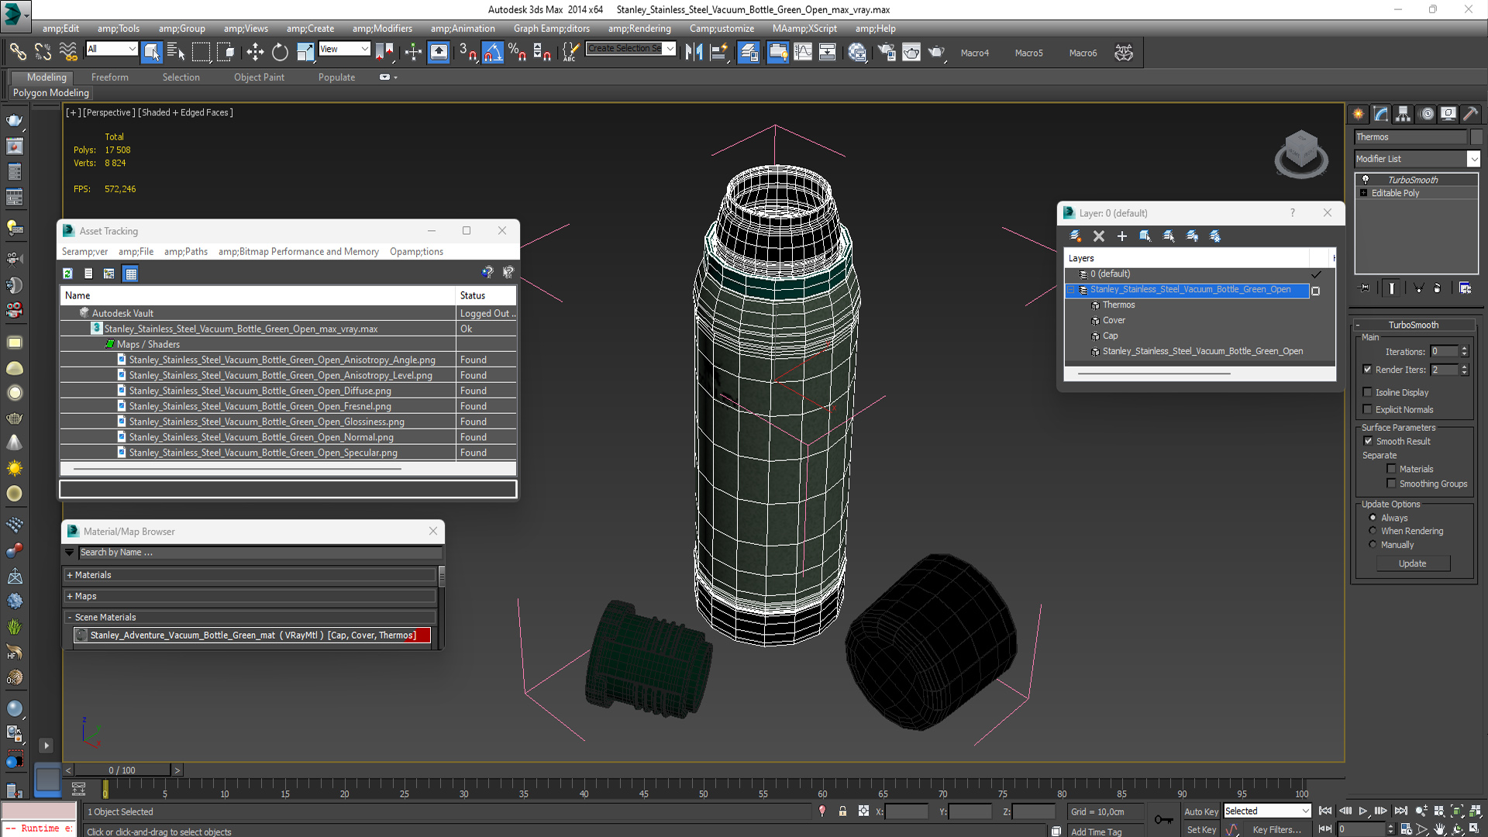Select the Rotate tool in main toolbar
The image size is (1488, 837).
280,52
